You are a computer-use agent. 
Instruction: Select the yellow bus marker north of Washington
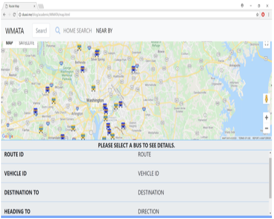(94, 88)
